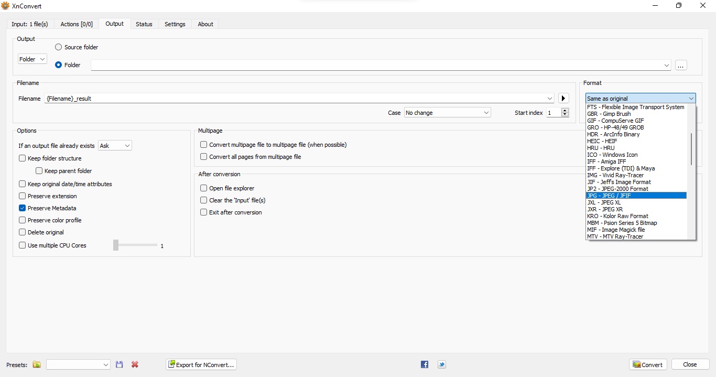Screen dimensions: 716x377
Task: Click the Facebook share icon
Action: [425, 364]
